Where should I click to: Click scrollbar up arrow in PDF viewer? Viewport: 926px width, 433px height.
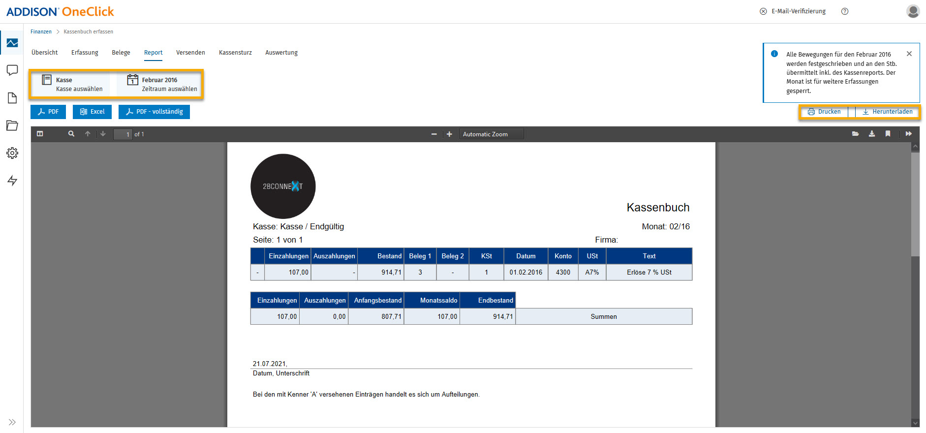pos(915,147)
